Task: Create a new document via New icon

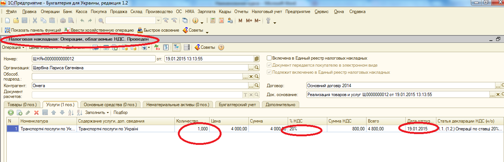Action: [x=8, y=20]
